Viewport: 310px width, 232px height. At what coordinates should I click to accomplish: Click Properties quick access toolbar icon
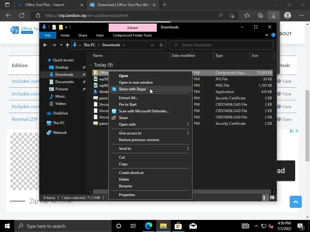(x=54, y=27)
